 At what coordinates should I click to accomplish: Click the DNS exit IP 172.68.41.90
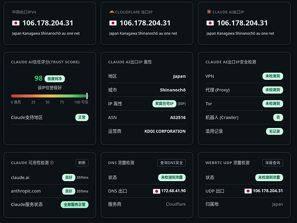(173, 191)
